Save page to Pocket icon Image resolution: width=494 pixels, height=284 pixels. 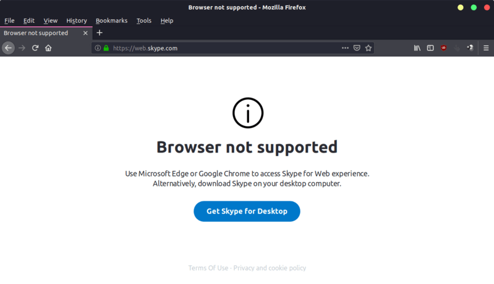tap(357, 48)
